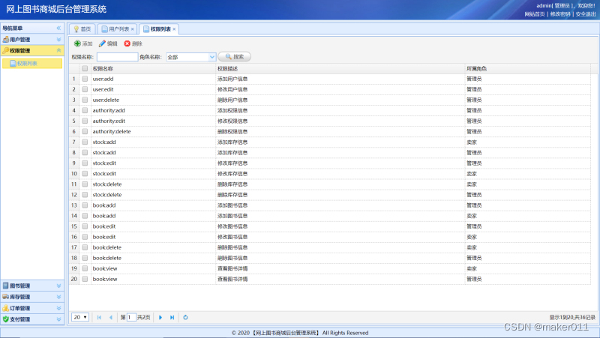Check the box for row user:add
Screen dimensions: 600x338
85,79
